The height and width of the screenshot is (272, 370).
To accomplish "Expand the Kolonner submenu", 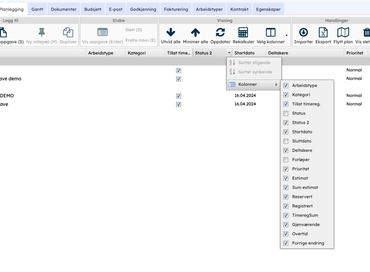I will [254, 84].
